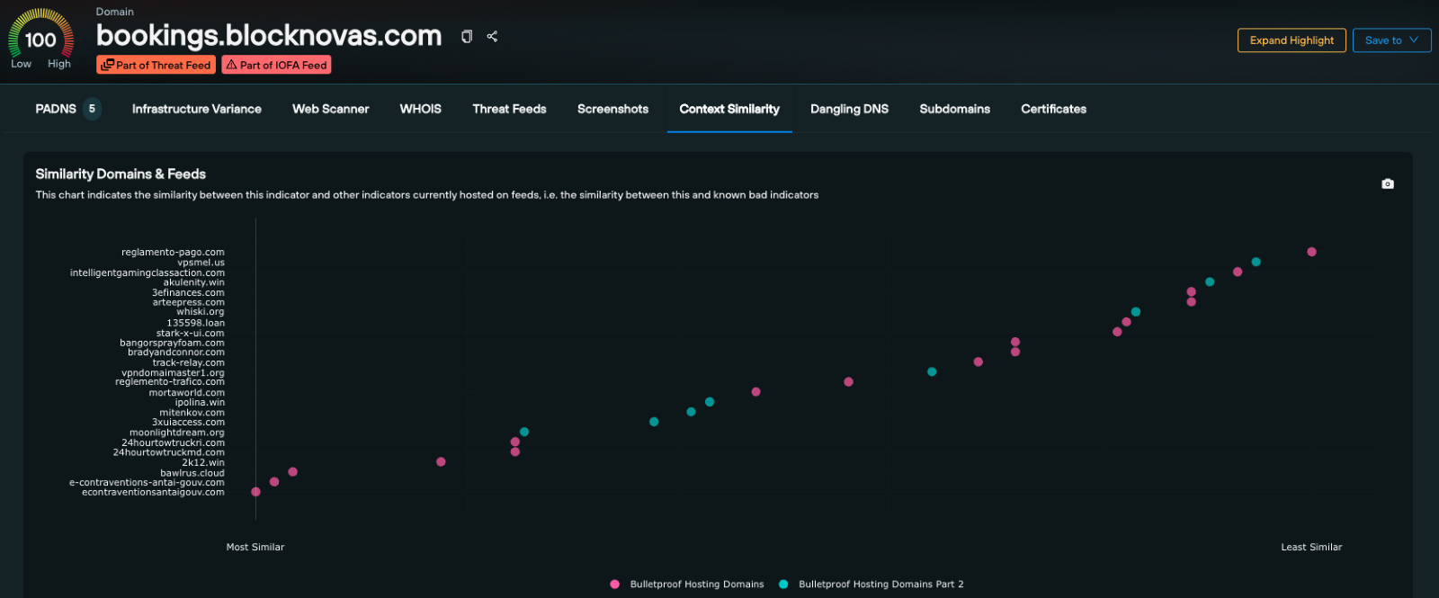Click the 24hourtowtruckmd.com axis label
The image size is (1439, 598).
pos(169,452)
